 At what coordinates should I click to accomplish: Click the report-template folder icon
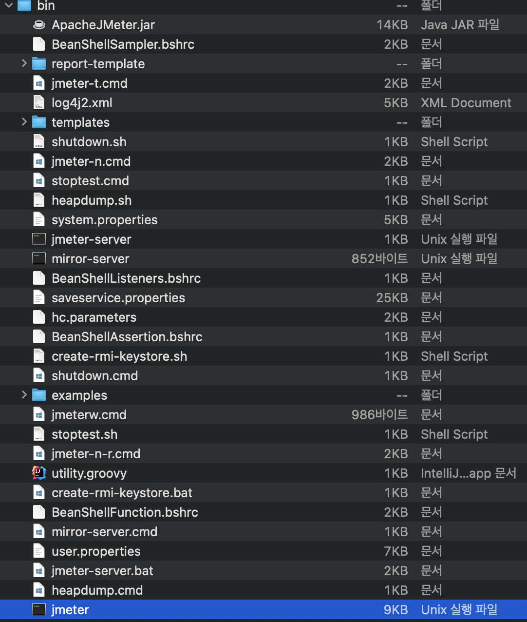[x=39, y=64]
